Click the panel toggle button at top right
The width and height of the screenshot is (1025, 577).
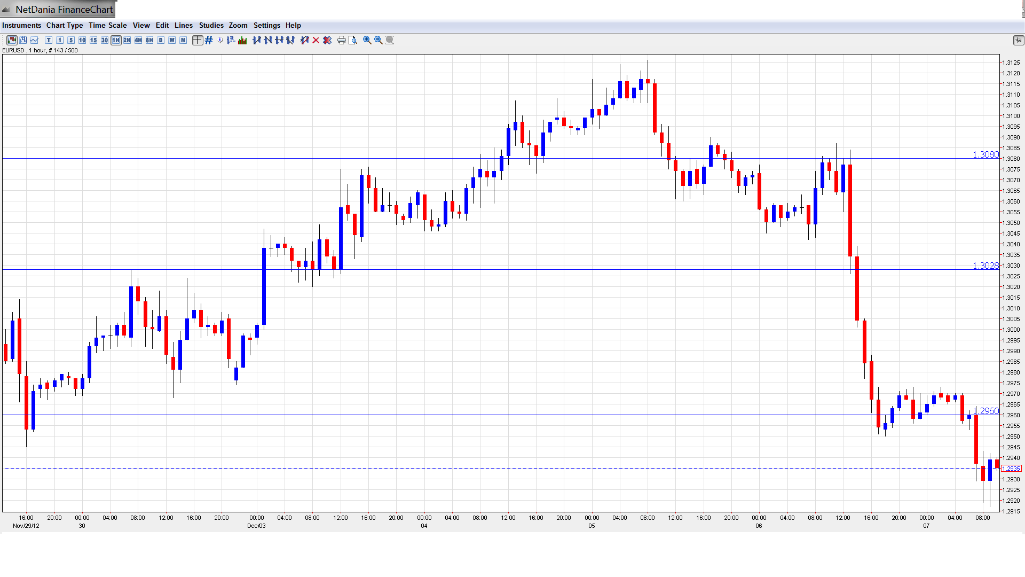(x=1018, y=40)
